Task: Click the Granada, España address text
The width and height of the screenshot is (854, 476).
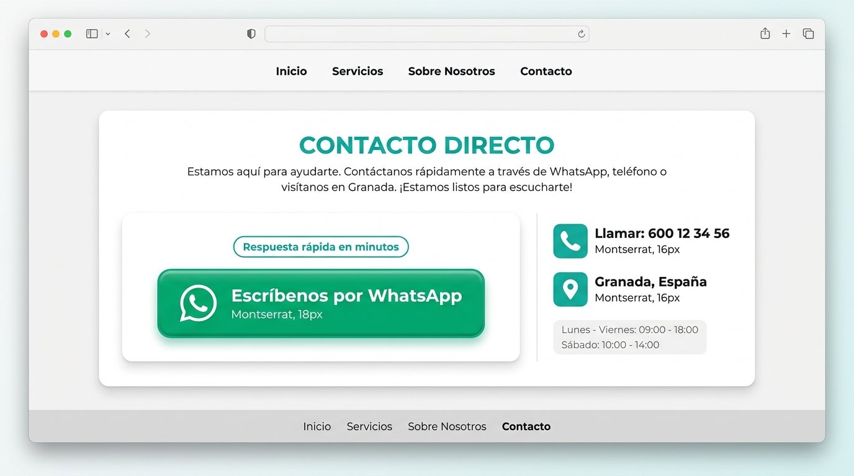Action: pos(650,282)
